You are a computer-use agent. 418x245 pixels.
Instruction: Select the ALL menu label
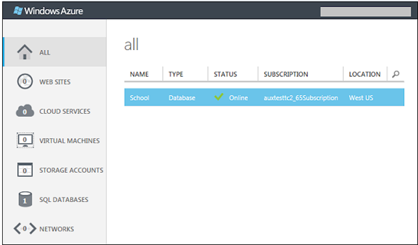point(45,52)
